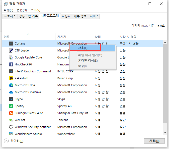Viewport: 169px width, 149px height.
Task: Click the Google Update Core icon
Action: tap(11, 57)
